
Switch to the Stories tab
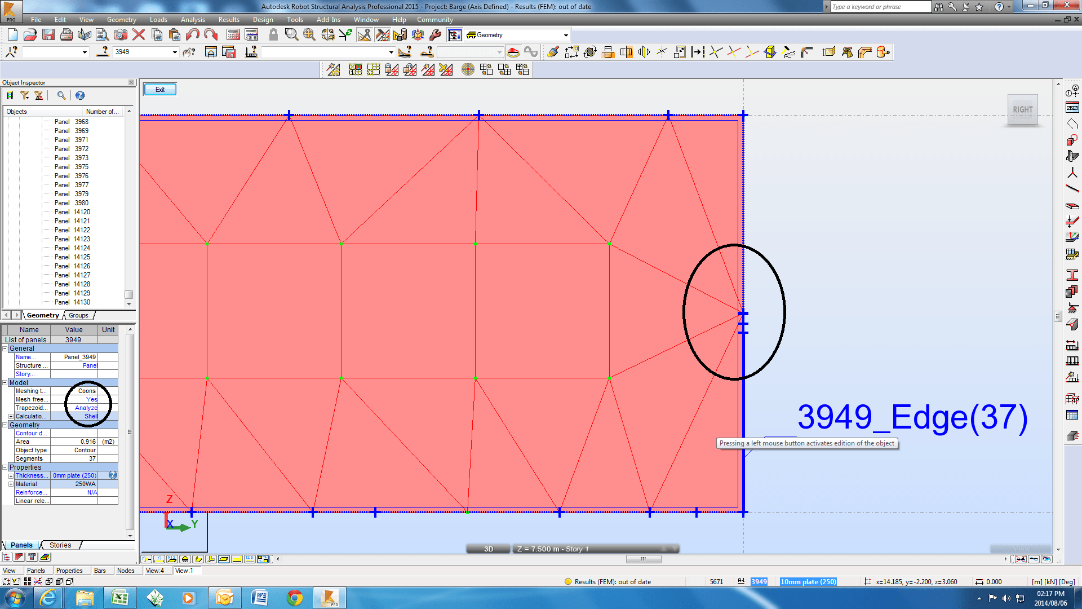[60, 545]
